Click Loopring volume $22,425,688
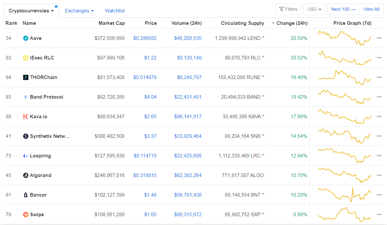 coord(188,156)
